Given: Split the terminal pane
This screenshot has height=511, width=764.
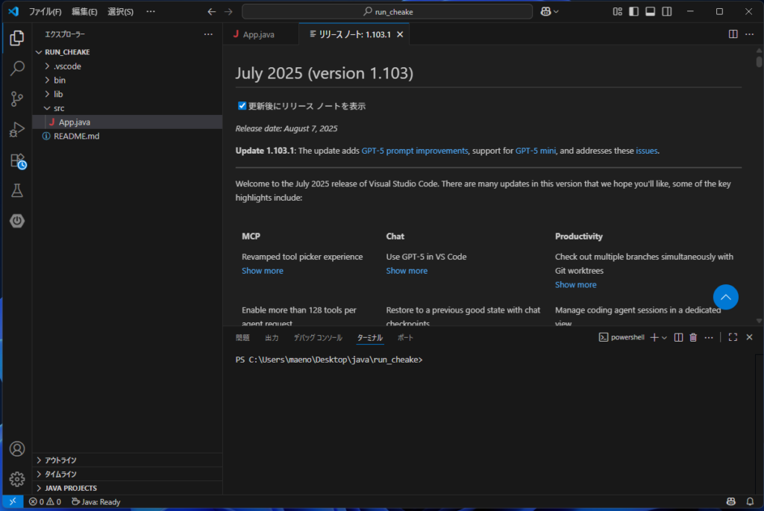Looking at the screenshot, I should click(678, 337).
